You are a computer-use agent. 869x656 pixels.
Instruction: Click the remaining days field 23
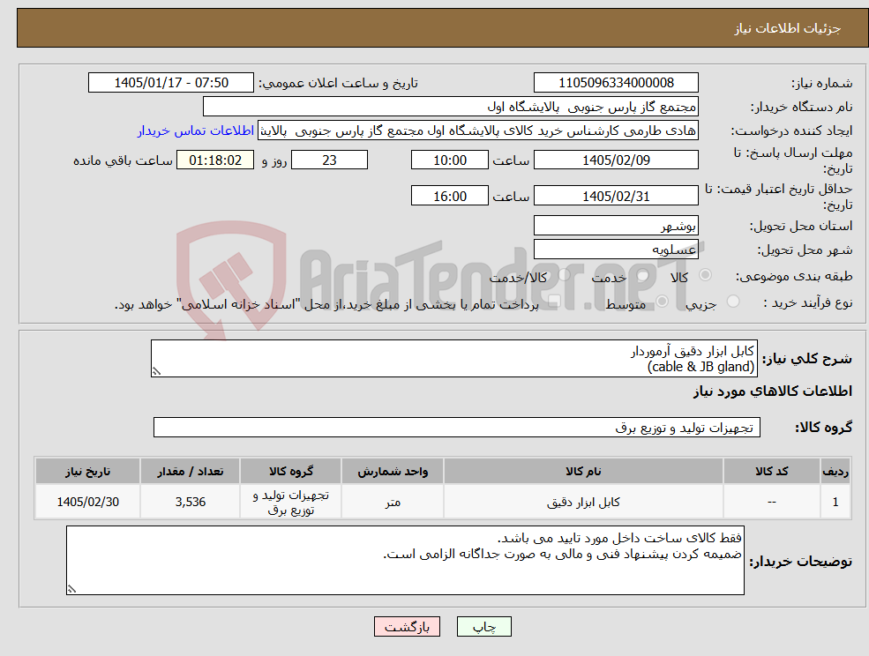coord(329,160)
